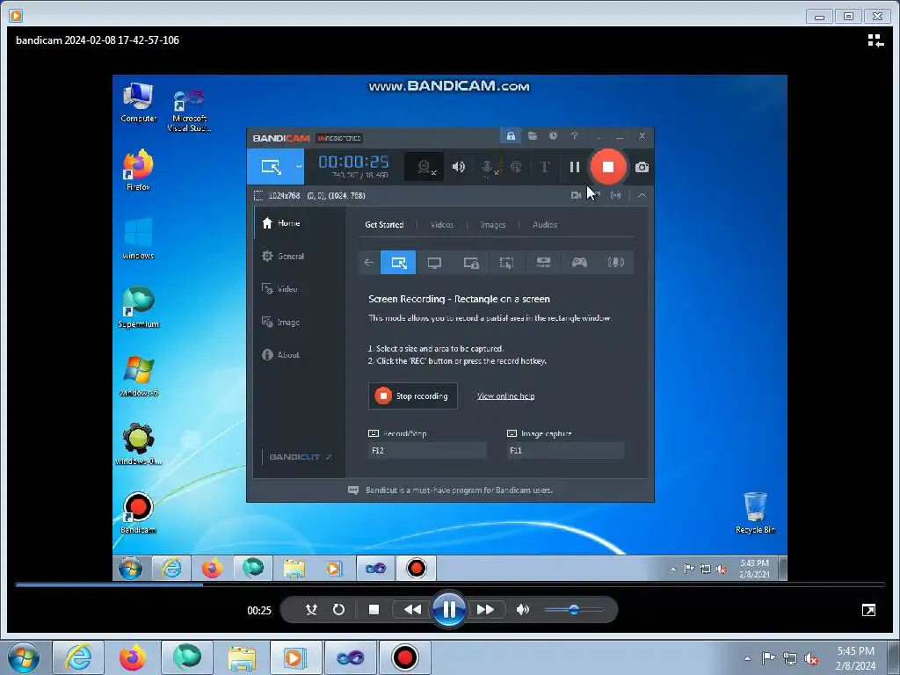
Task: Open Firefox from the bottom Windows taskbar
Action: pos(133,657)
